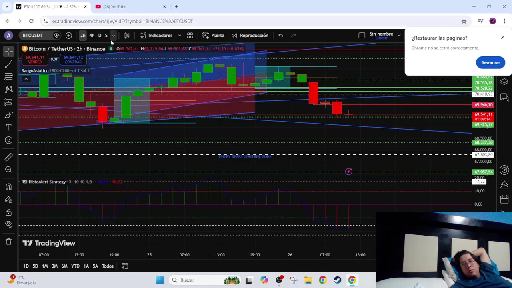
Task: Expand the favorite indicators dropdown arrow
Action: tap(180, 35)
